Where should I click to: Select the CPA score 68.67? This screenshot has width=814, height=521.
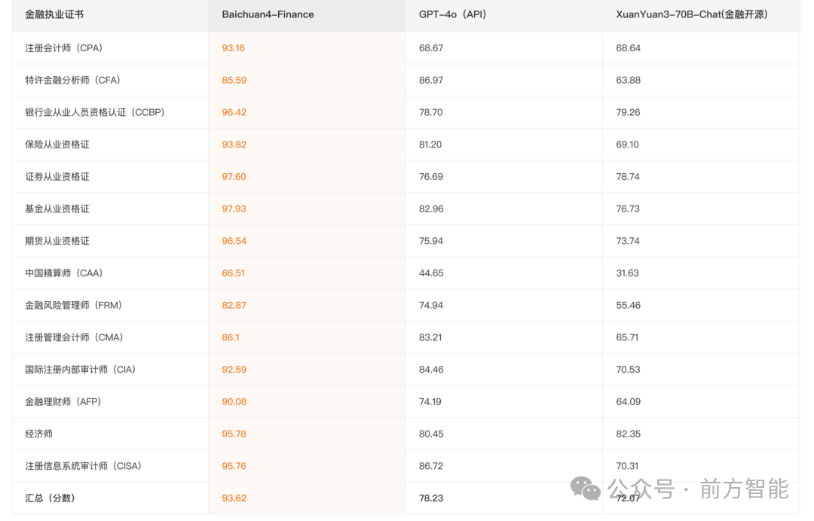click(431, 47)
